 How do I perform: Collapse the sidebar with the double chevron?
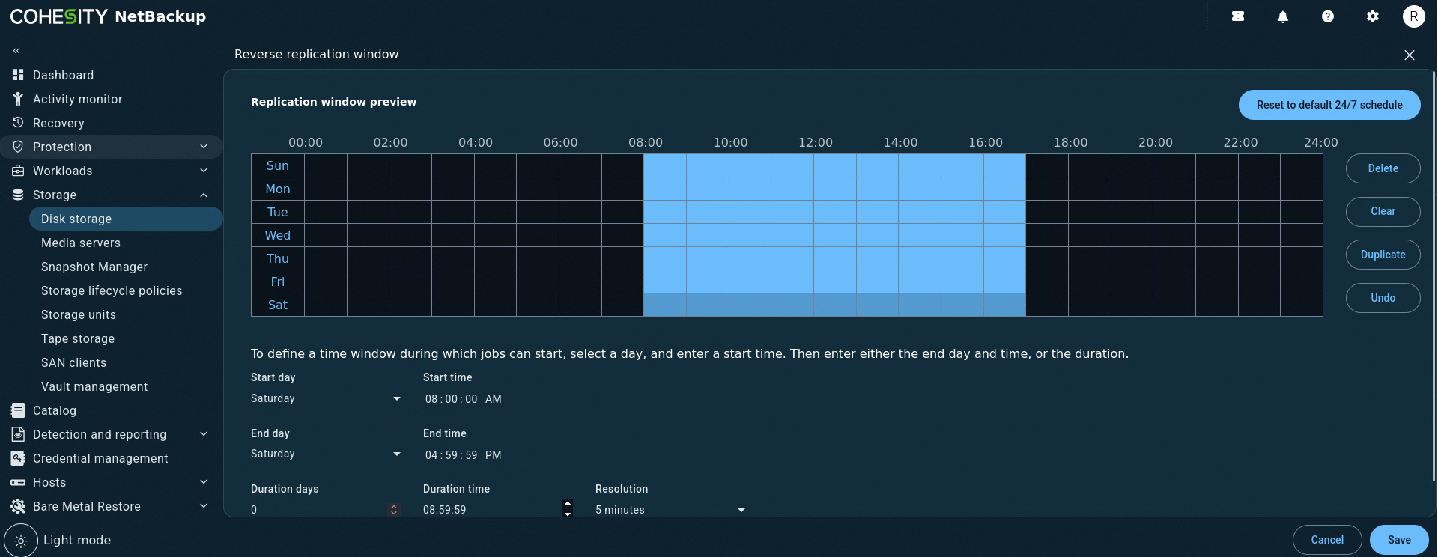click(x=16, y=51)
